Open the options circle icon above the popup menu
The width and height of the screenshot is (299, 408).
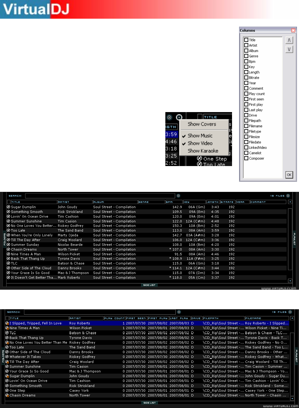pos(179,117)
